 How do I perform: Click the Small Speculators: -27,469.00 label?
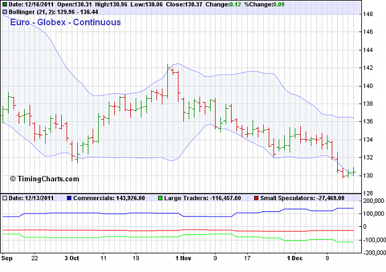302,198
